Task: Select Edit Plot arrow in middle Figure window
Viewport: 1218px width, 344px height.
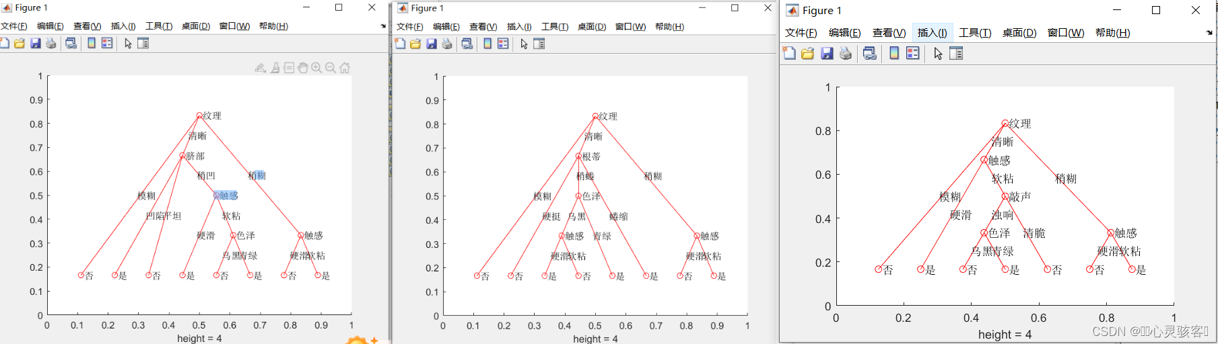Action: tap(524, 44)
